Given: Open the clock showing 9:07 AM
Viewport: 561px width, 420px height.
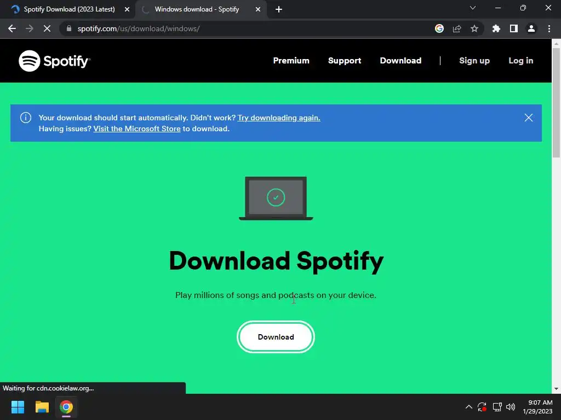Looking at the screenshot, I should [x=537, y=407].
